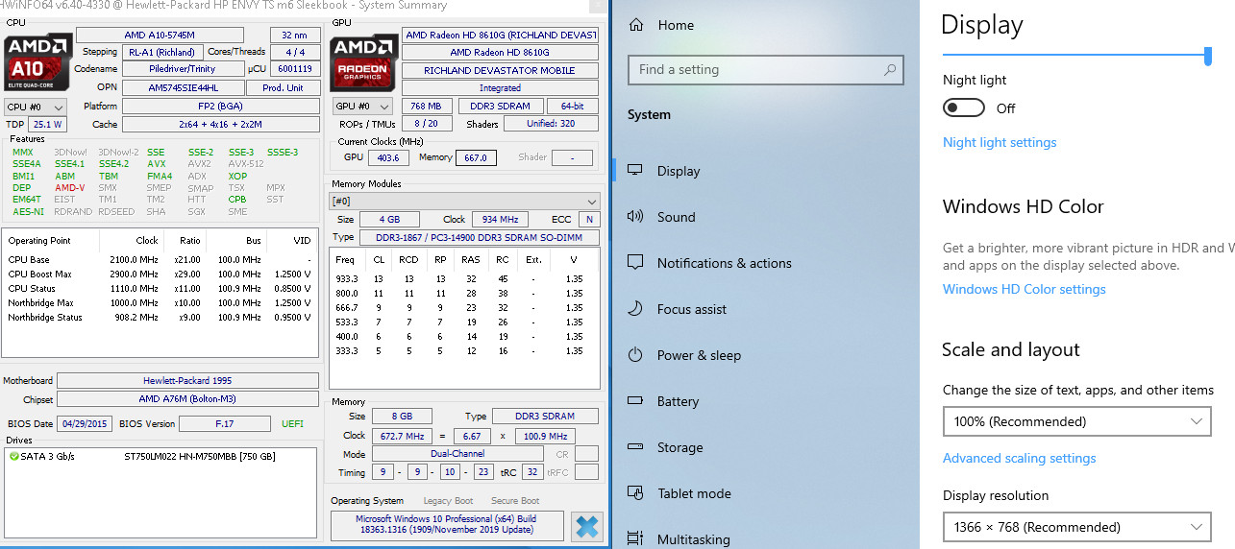Click the Codename Piledriver/Trinity field
This screenshot has height=549, width=1235.
point(183,69)
